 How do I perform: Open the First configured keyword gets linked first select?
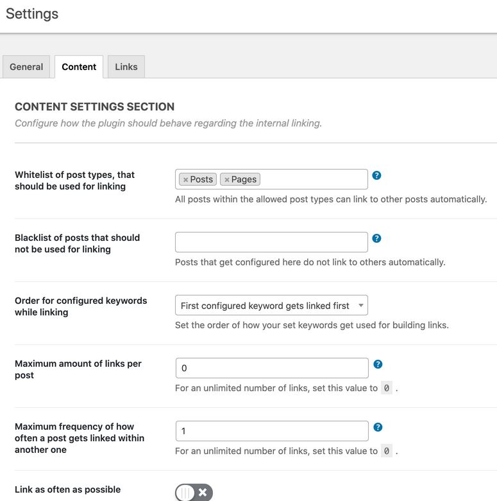[x=271, y=305]
